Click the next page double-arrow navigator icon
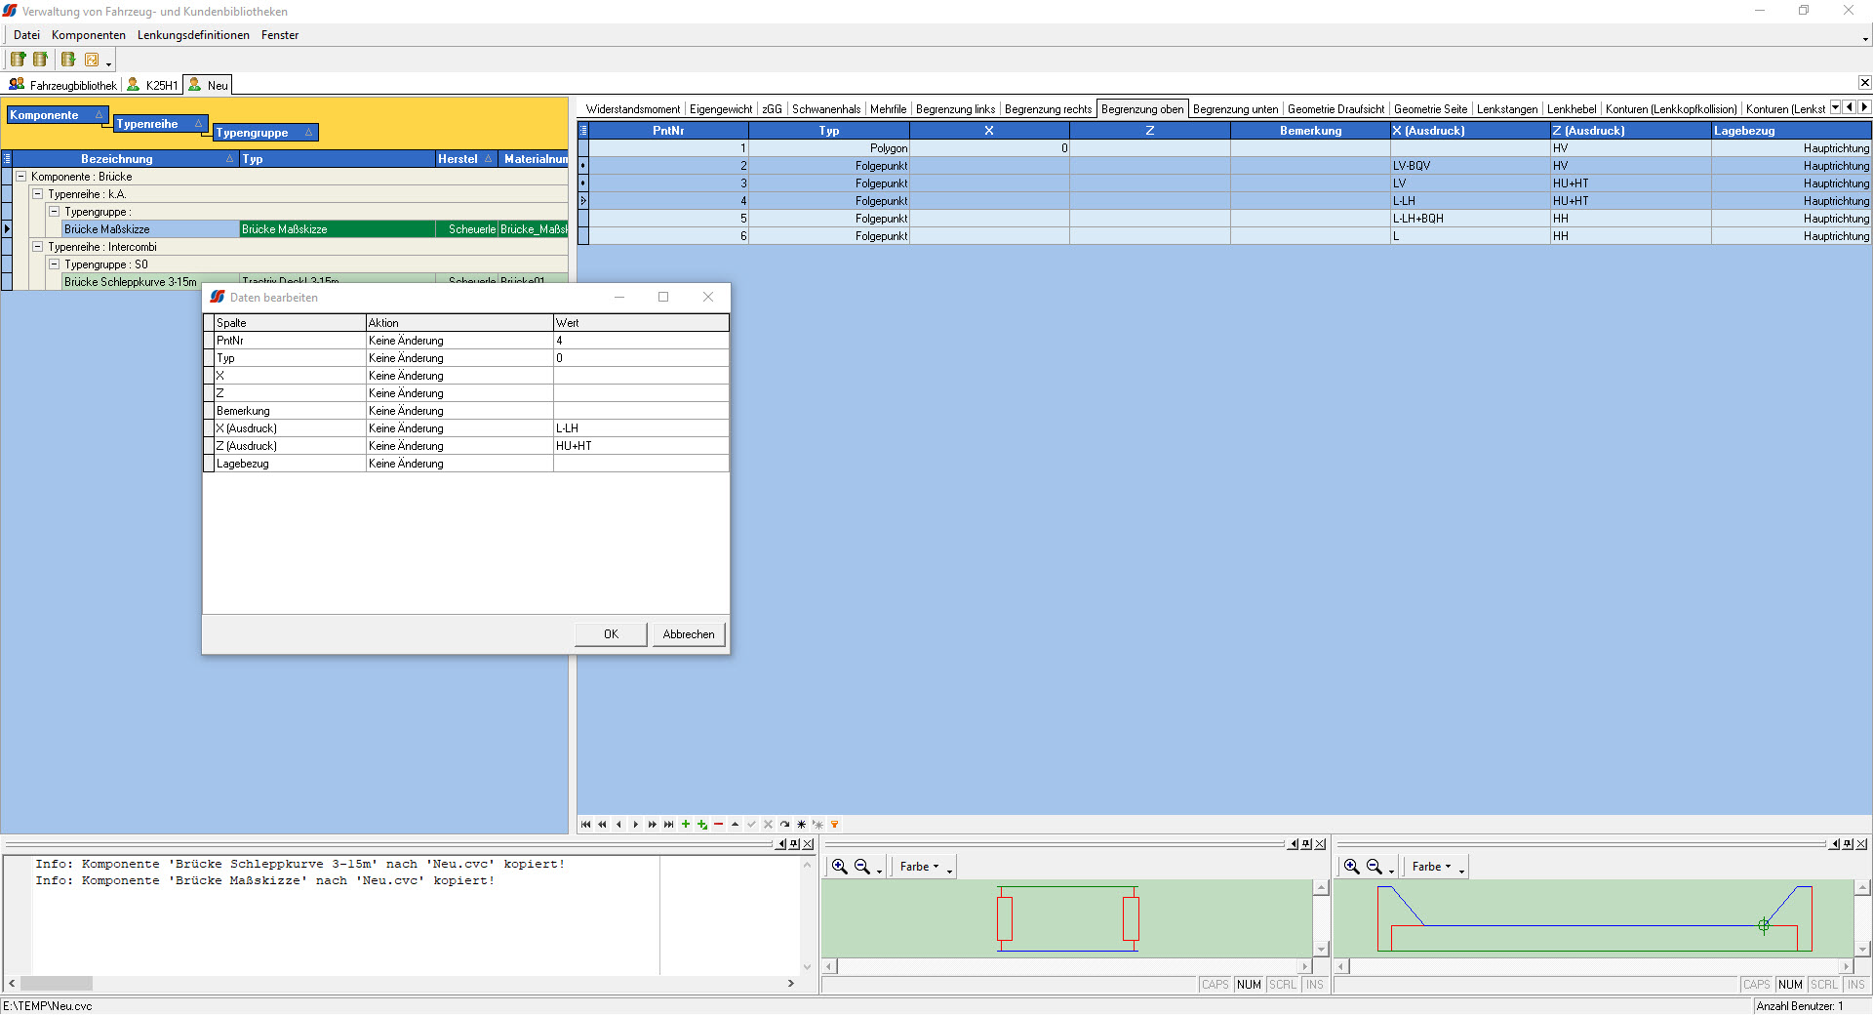1873x1015 pixels. tap(652, 825)
